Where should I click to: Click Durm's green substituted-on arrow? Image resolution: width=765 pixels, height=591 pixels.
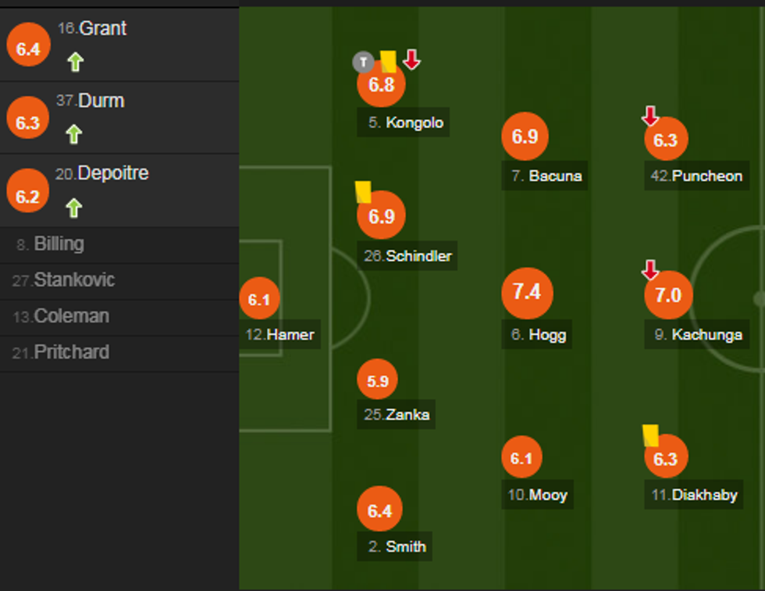74,134
